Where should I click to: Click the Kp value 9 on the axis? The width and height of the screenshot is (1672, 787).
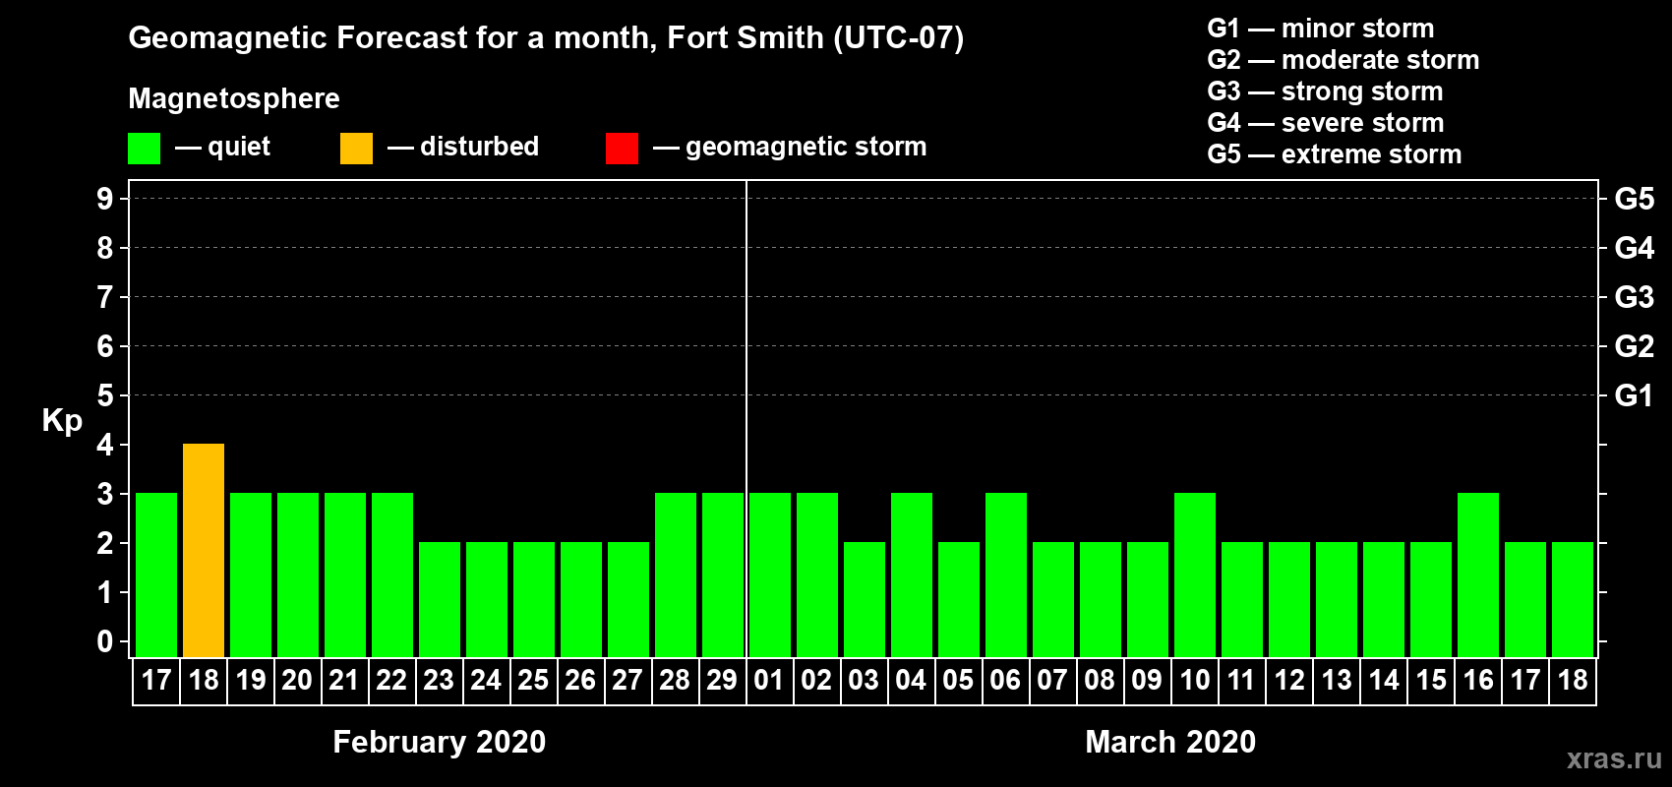[105, 199]
